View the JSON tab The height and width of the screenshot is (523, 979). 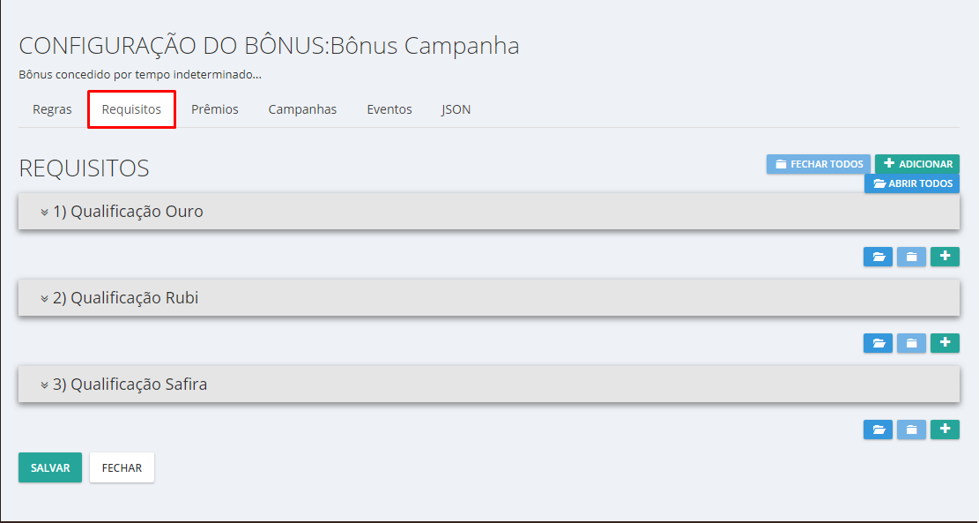tap(456, 109)
